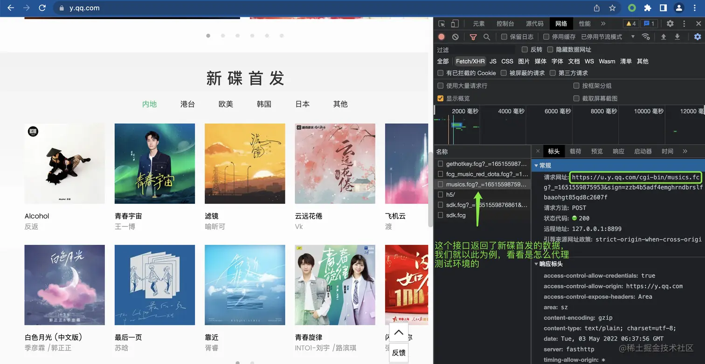The image size is (705, 364).
Task: Bookmark this page with star icon
Action: pos(612,8)
